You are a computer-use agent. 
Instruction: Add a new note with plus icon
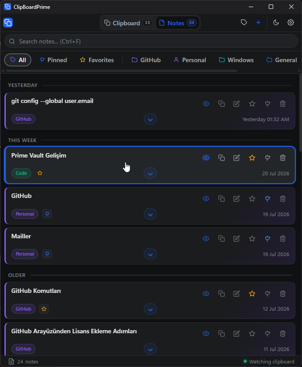click(258, 23)
